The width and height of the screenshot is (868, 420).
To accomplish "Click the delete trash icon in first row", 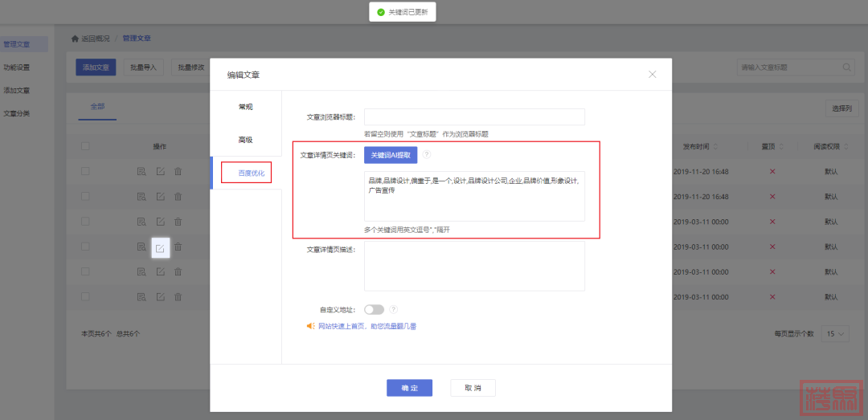I will (178, 171).
